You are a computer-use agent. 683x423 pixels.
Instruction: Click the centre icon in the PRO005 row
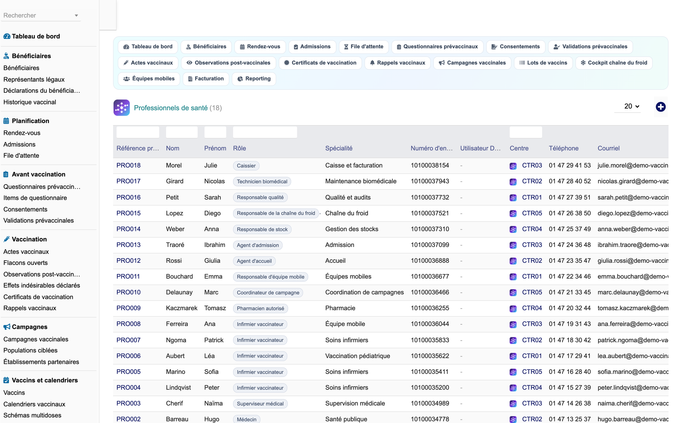tap(513, 372)
